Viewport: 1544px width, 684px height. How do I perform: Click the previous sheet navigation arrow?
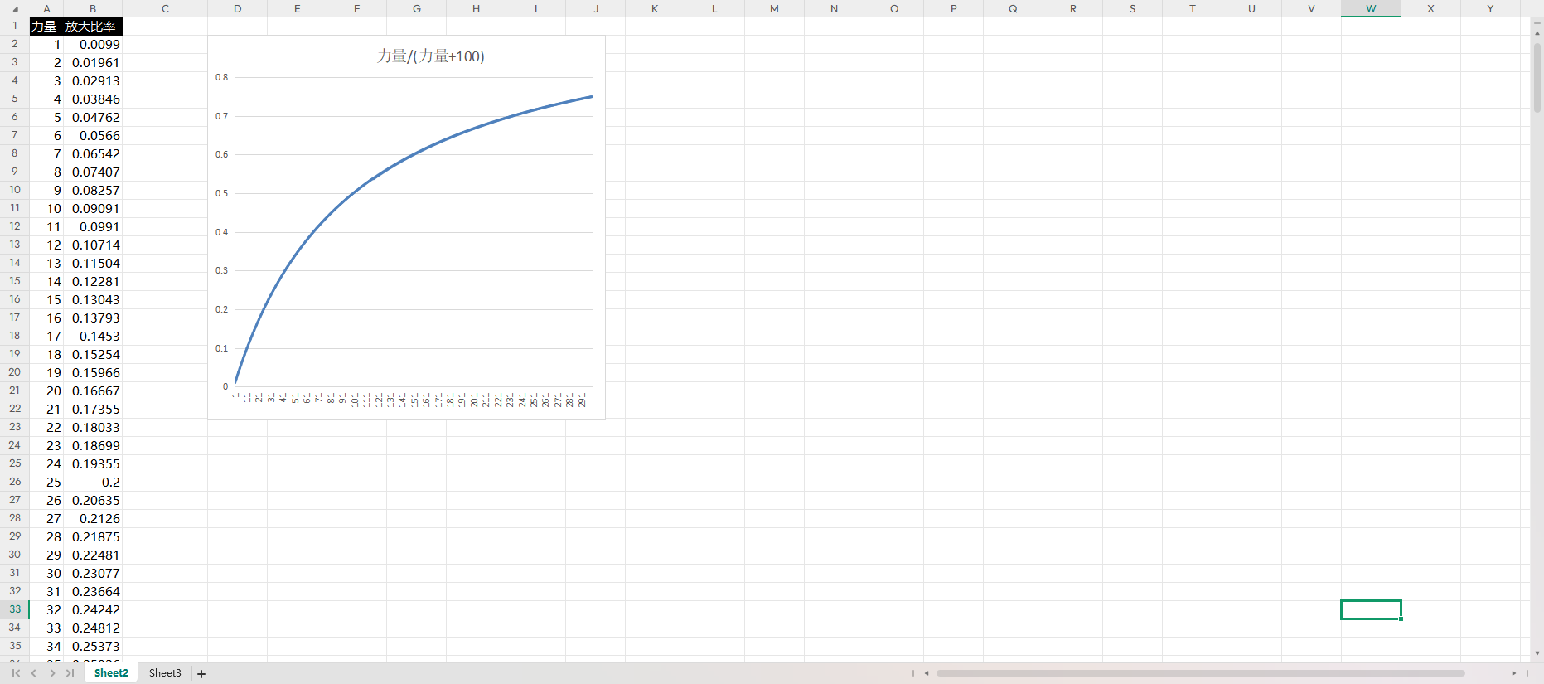[x=34, y=673]
